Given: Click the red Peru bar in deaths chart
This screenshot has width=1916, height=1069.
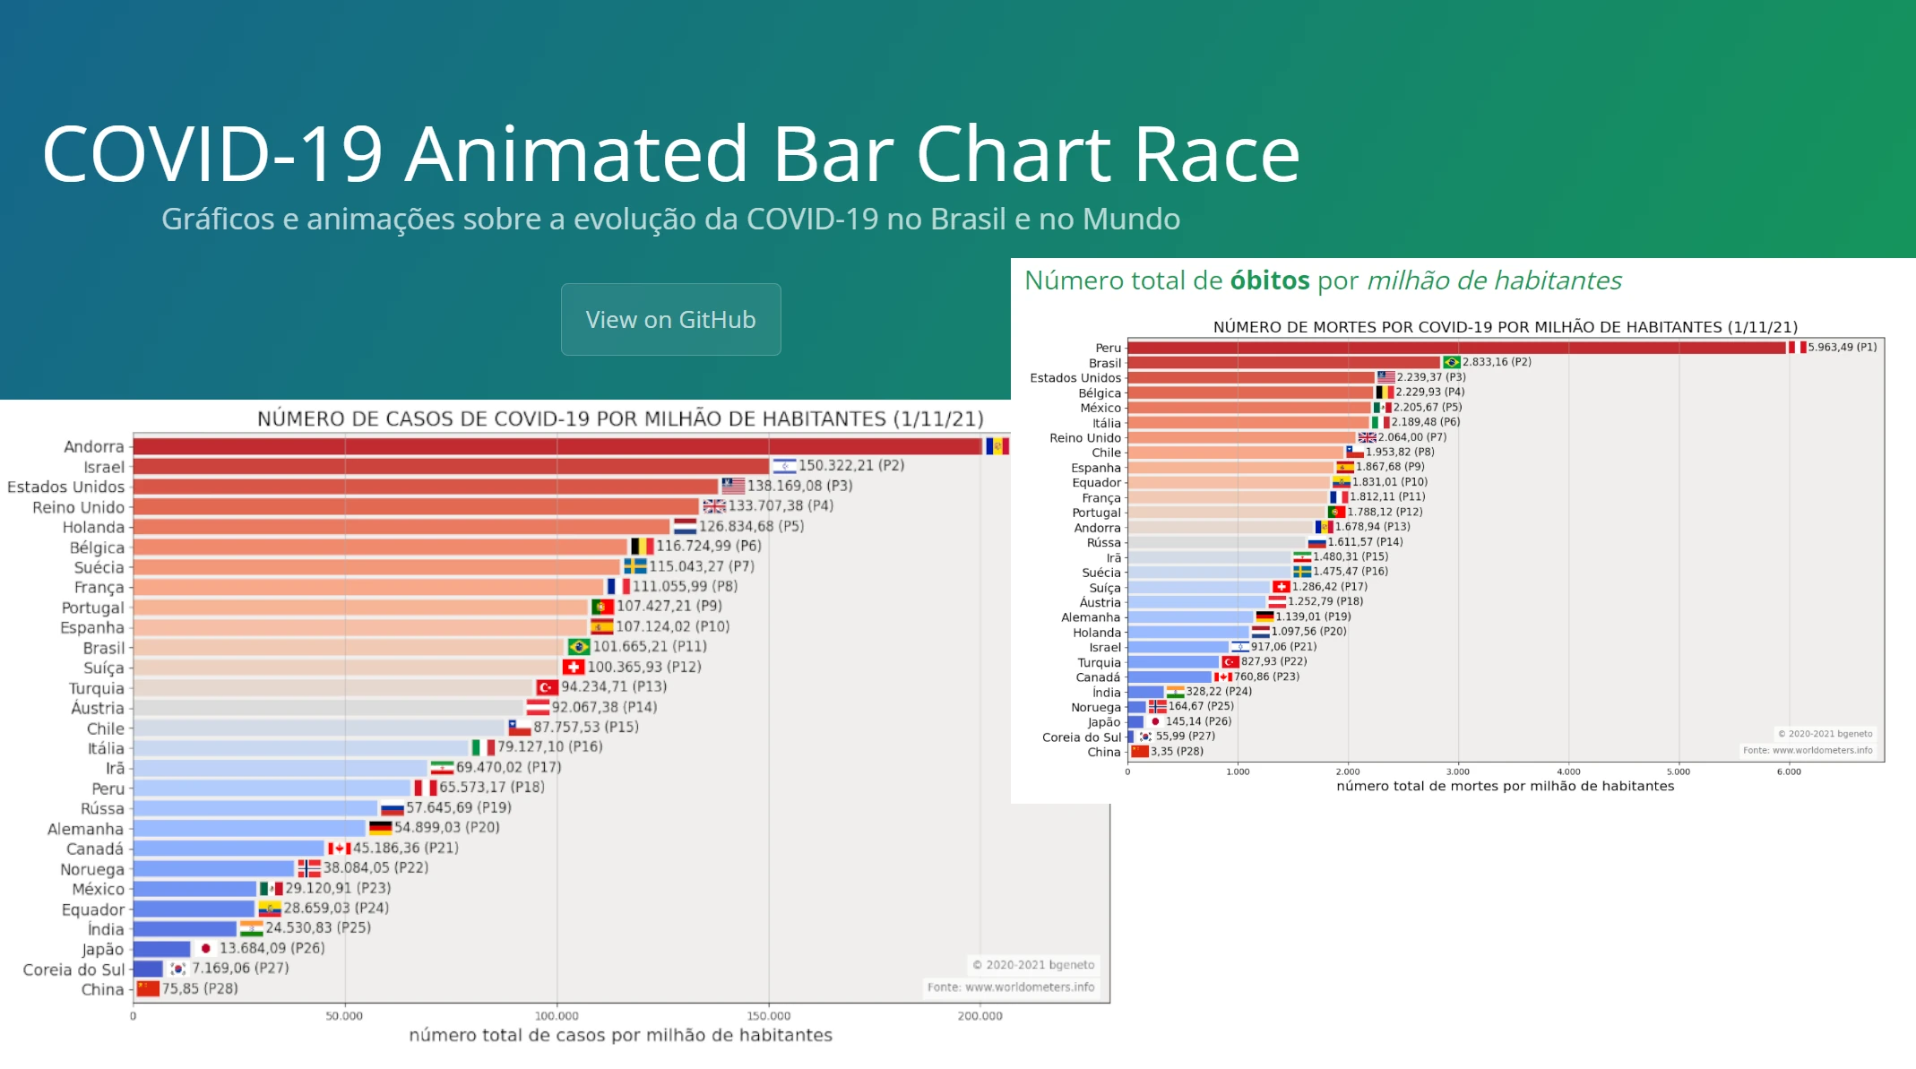Looking at the screenshot, I should [x=1455, y=348].
